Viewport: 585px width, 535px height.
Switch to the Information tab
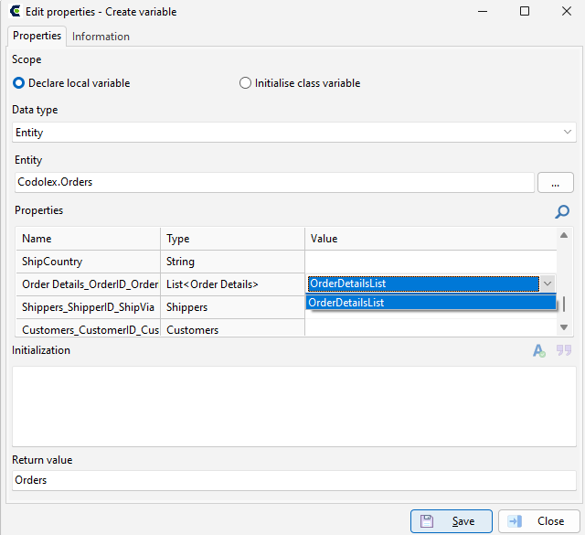coord(101,37)
